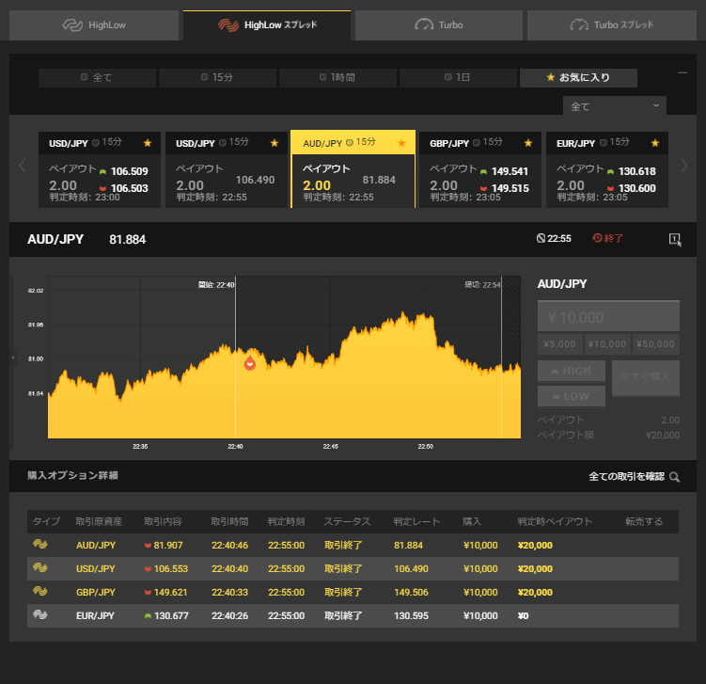Click the USD/JPY row spread type icon

pyautogui.click(x=40, y=567)
